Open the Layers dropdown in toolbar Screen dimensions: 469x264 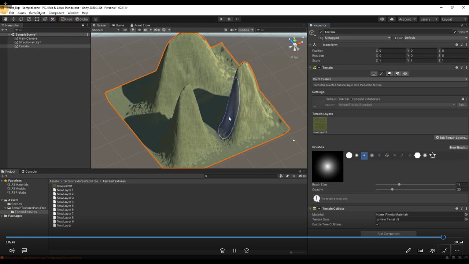pos(429,19)
